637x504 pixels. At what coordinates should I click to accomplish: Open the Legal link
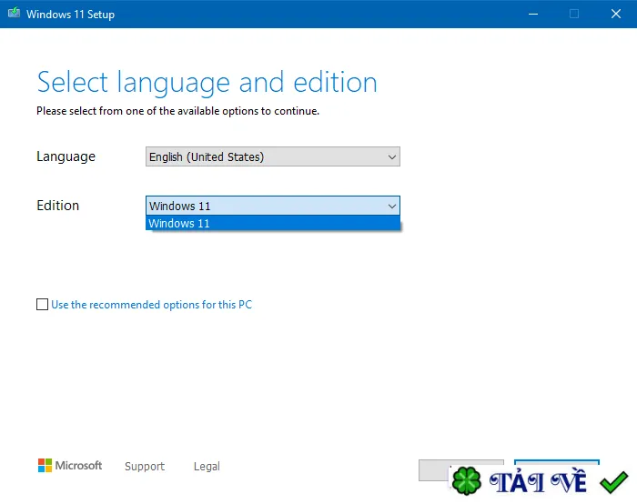[x=207, y=466]
